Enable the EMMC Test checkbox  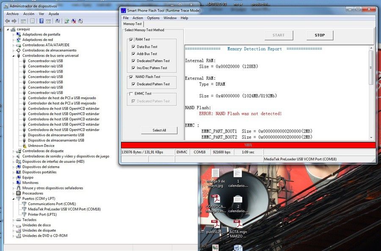tap(131, 94)
